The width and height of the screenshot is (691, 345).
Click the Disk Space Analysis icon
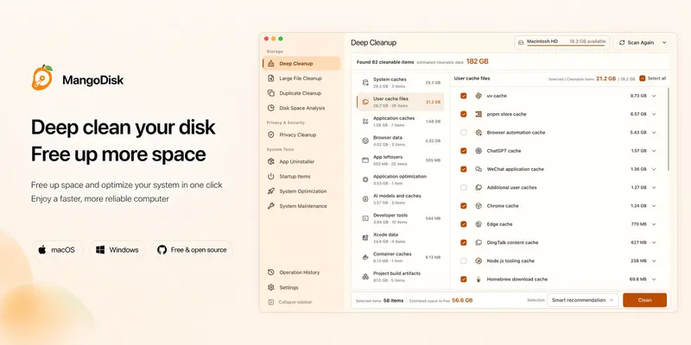271,108
